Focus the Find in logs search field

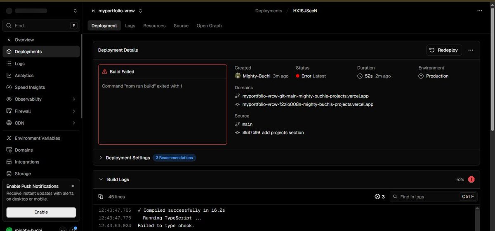click(x=434, y=197)
